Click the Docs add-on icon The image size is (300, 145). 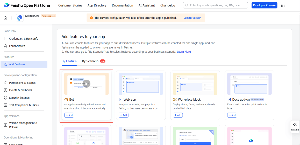click(229, 99)
